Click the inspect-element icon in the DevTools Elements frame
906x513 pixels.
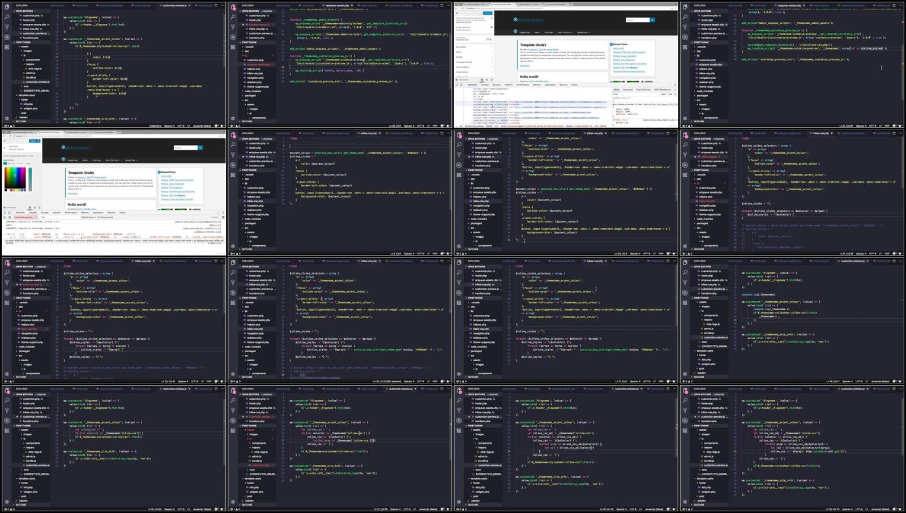pyautogui.click(x=458, y=85)
